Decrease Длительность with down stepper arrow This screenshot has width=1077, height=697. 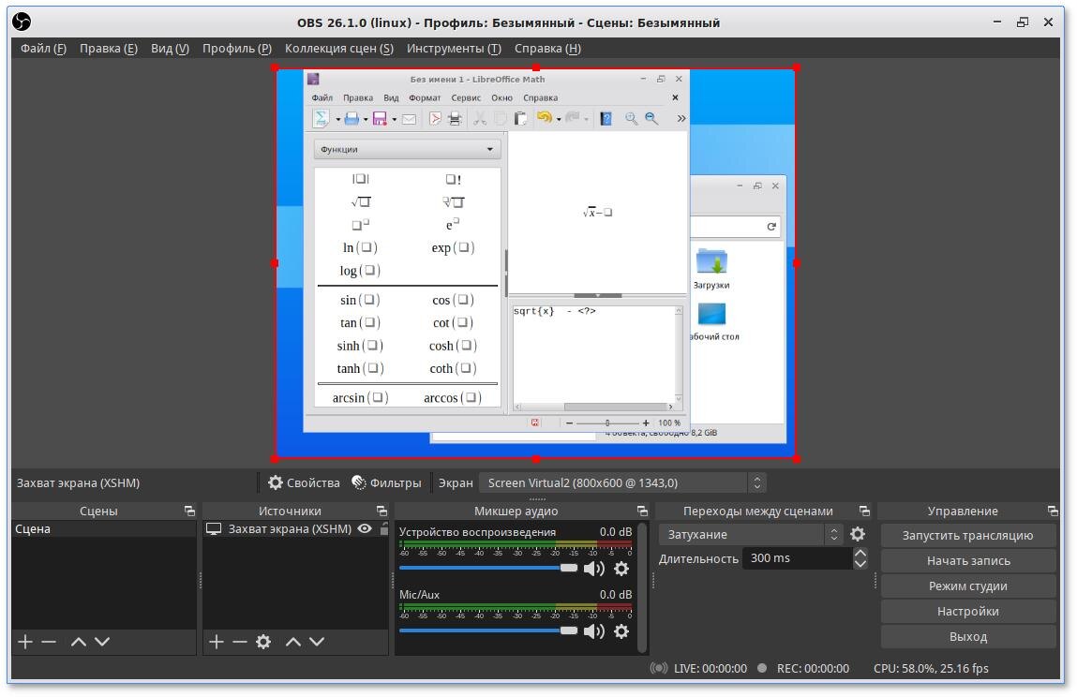click(860, 564)
